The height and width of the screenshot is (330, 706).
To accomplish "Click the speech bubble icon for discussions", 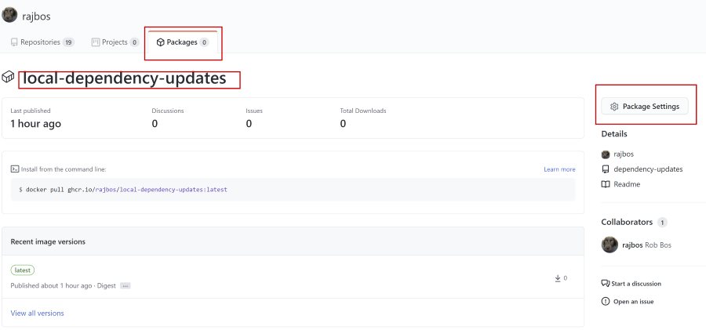I will pos(605,284).
